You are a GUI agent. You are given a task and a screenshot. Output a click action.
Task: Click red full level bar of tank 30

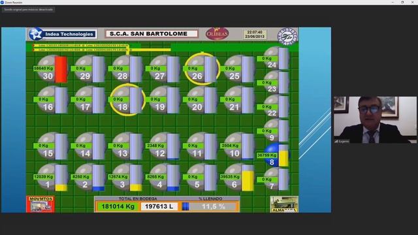61,70
